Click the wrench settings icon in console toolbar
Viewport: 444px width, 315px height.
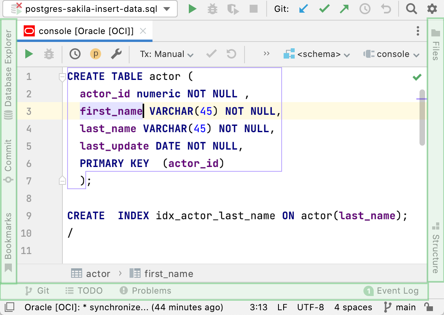(116, 54)
